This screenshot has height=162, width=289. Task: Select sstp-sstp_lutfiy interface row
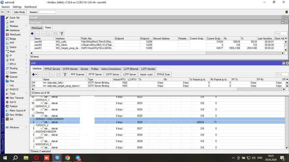point(159,83)
